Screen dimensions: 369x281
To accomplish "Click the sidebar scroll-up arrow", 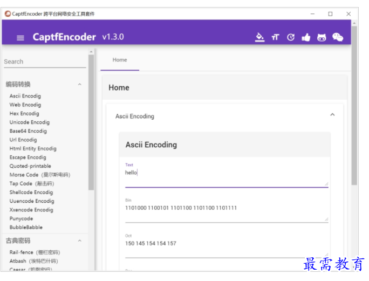I will (x=91, y=52).
